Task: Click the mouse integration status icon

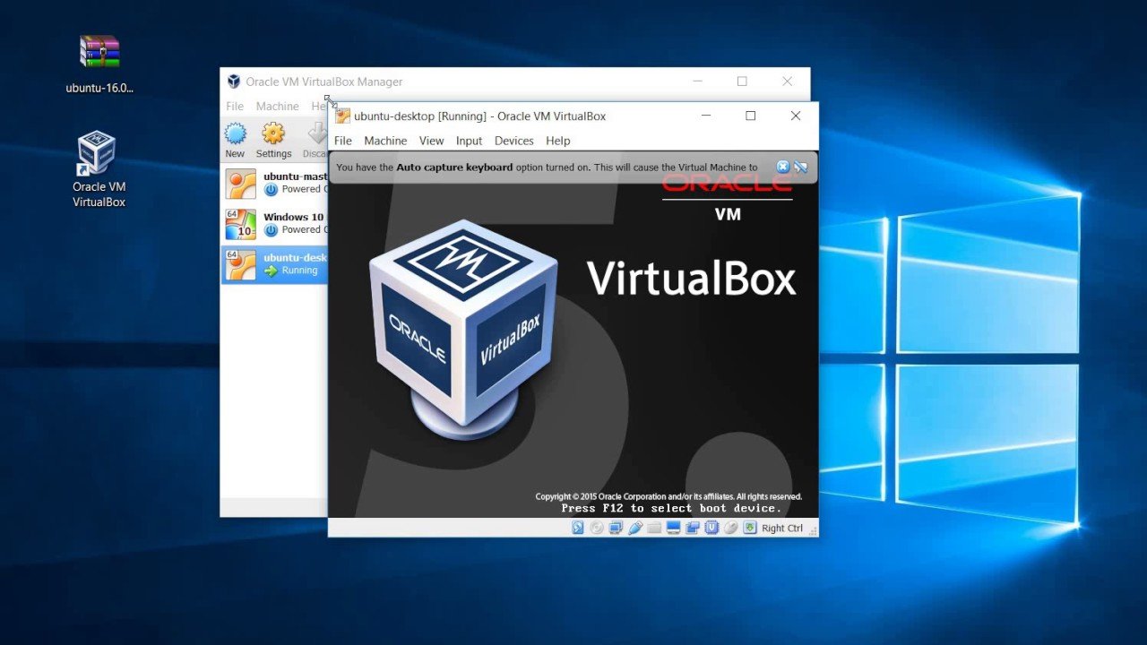Action: 730,528
